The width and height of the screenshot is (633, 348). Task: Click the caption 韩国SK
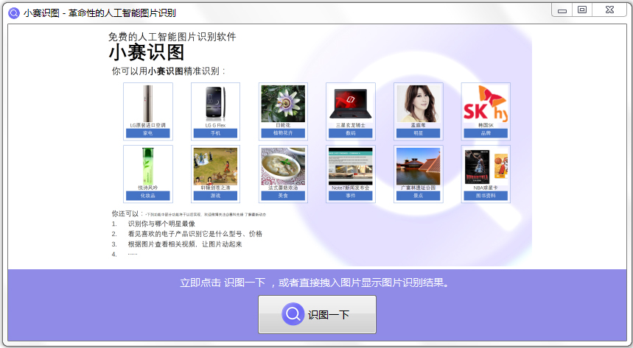click(486, 125)
